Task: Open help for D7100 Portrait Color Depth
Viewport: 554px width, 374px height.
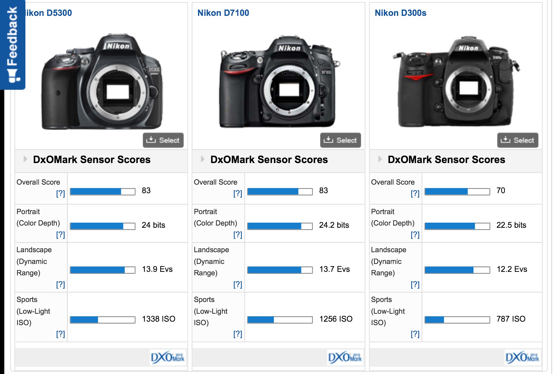Action: pos(238,235)
